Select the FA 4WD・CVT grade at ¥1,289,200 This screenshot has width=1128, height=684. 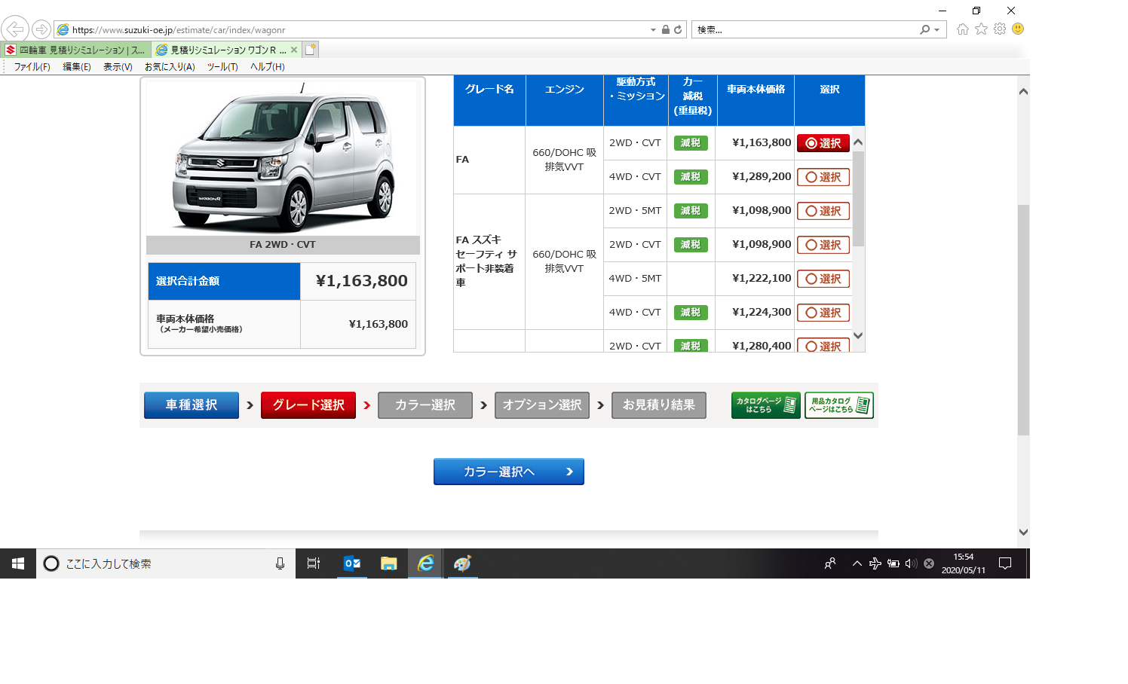pos(823,177)
